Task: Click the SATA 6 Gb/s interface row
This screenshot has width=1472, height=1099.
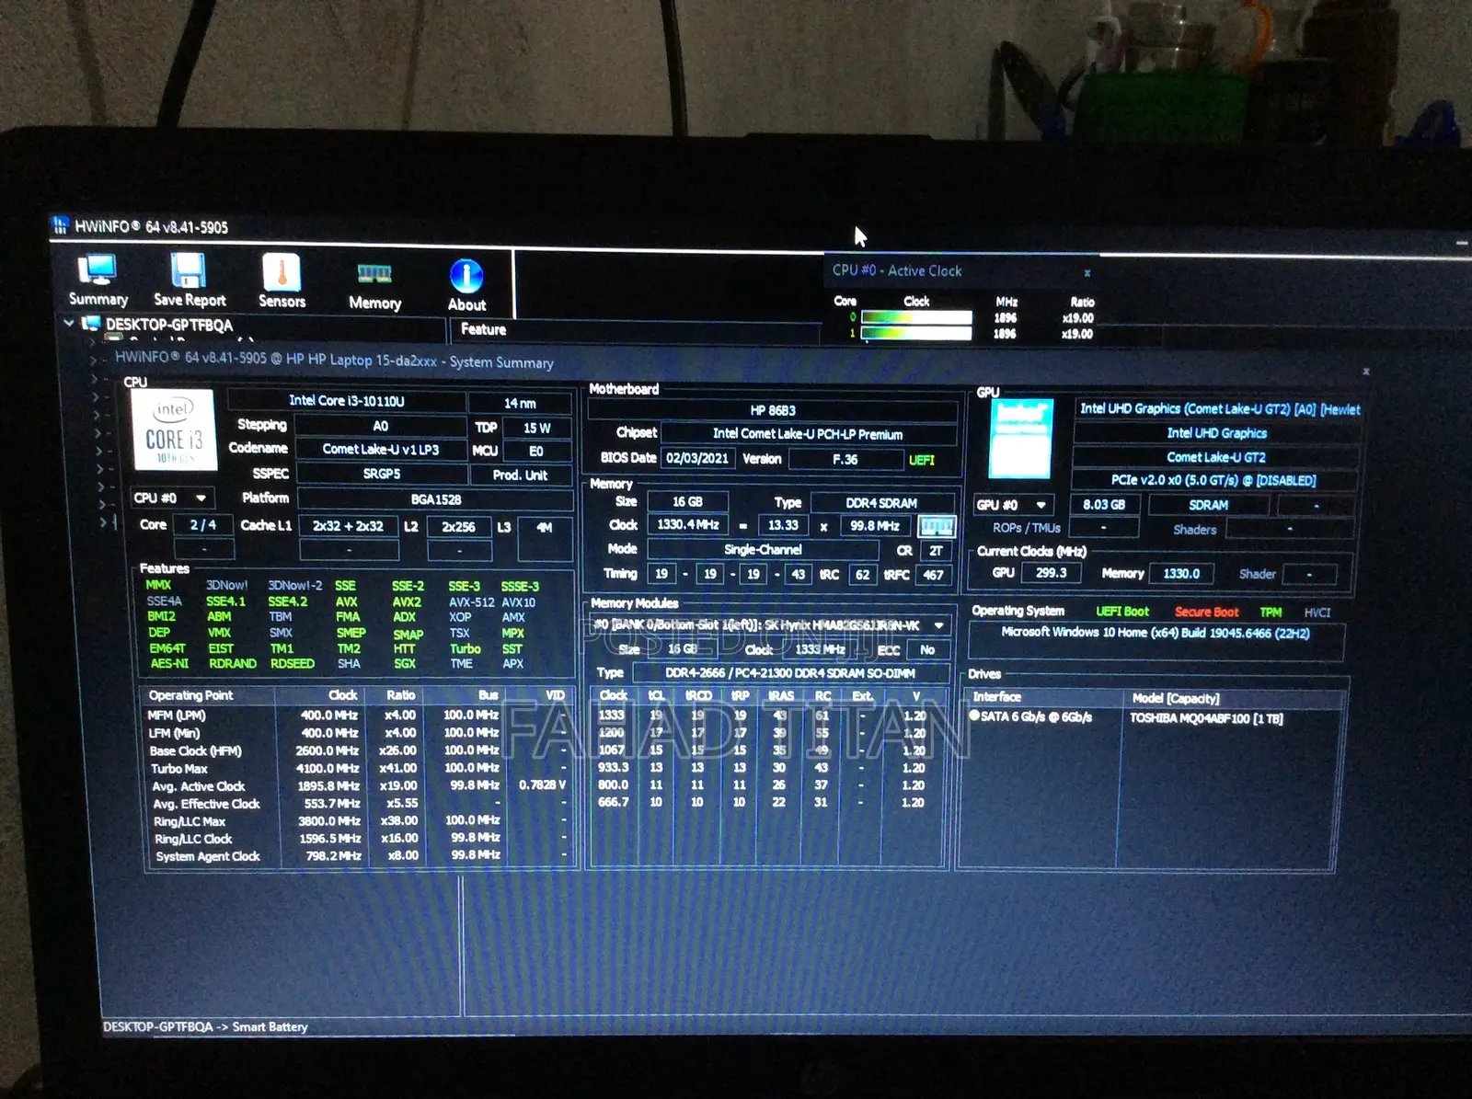Action: click(x=1037, y=716)
